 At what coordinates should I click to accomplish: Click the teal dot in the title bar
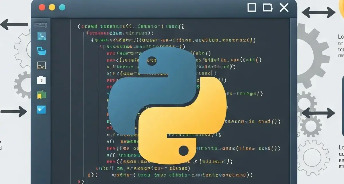click(62, 7)
